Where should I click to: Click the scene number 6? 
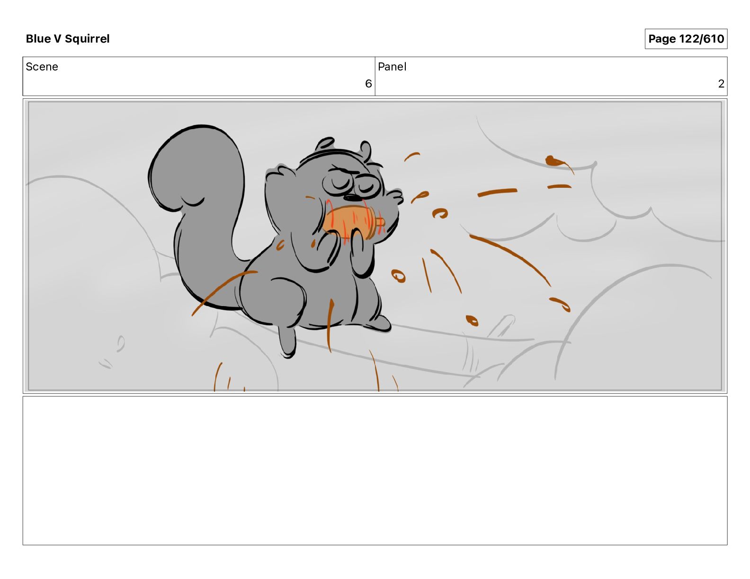368,84
